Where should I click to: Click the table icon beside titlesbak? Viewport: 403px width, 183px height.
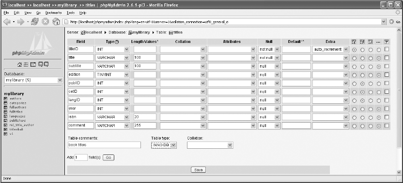(x=6, y=129)
